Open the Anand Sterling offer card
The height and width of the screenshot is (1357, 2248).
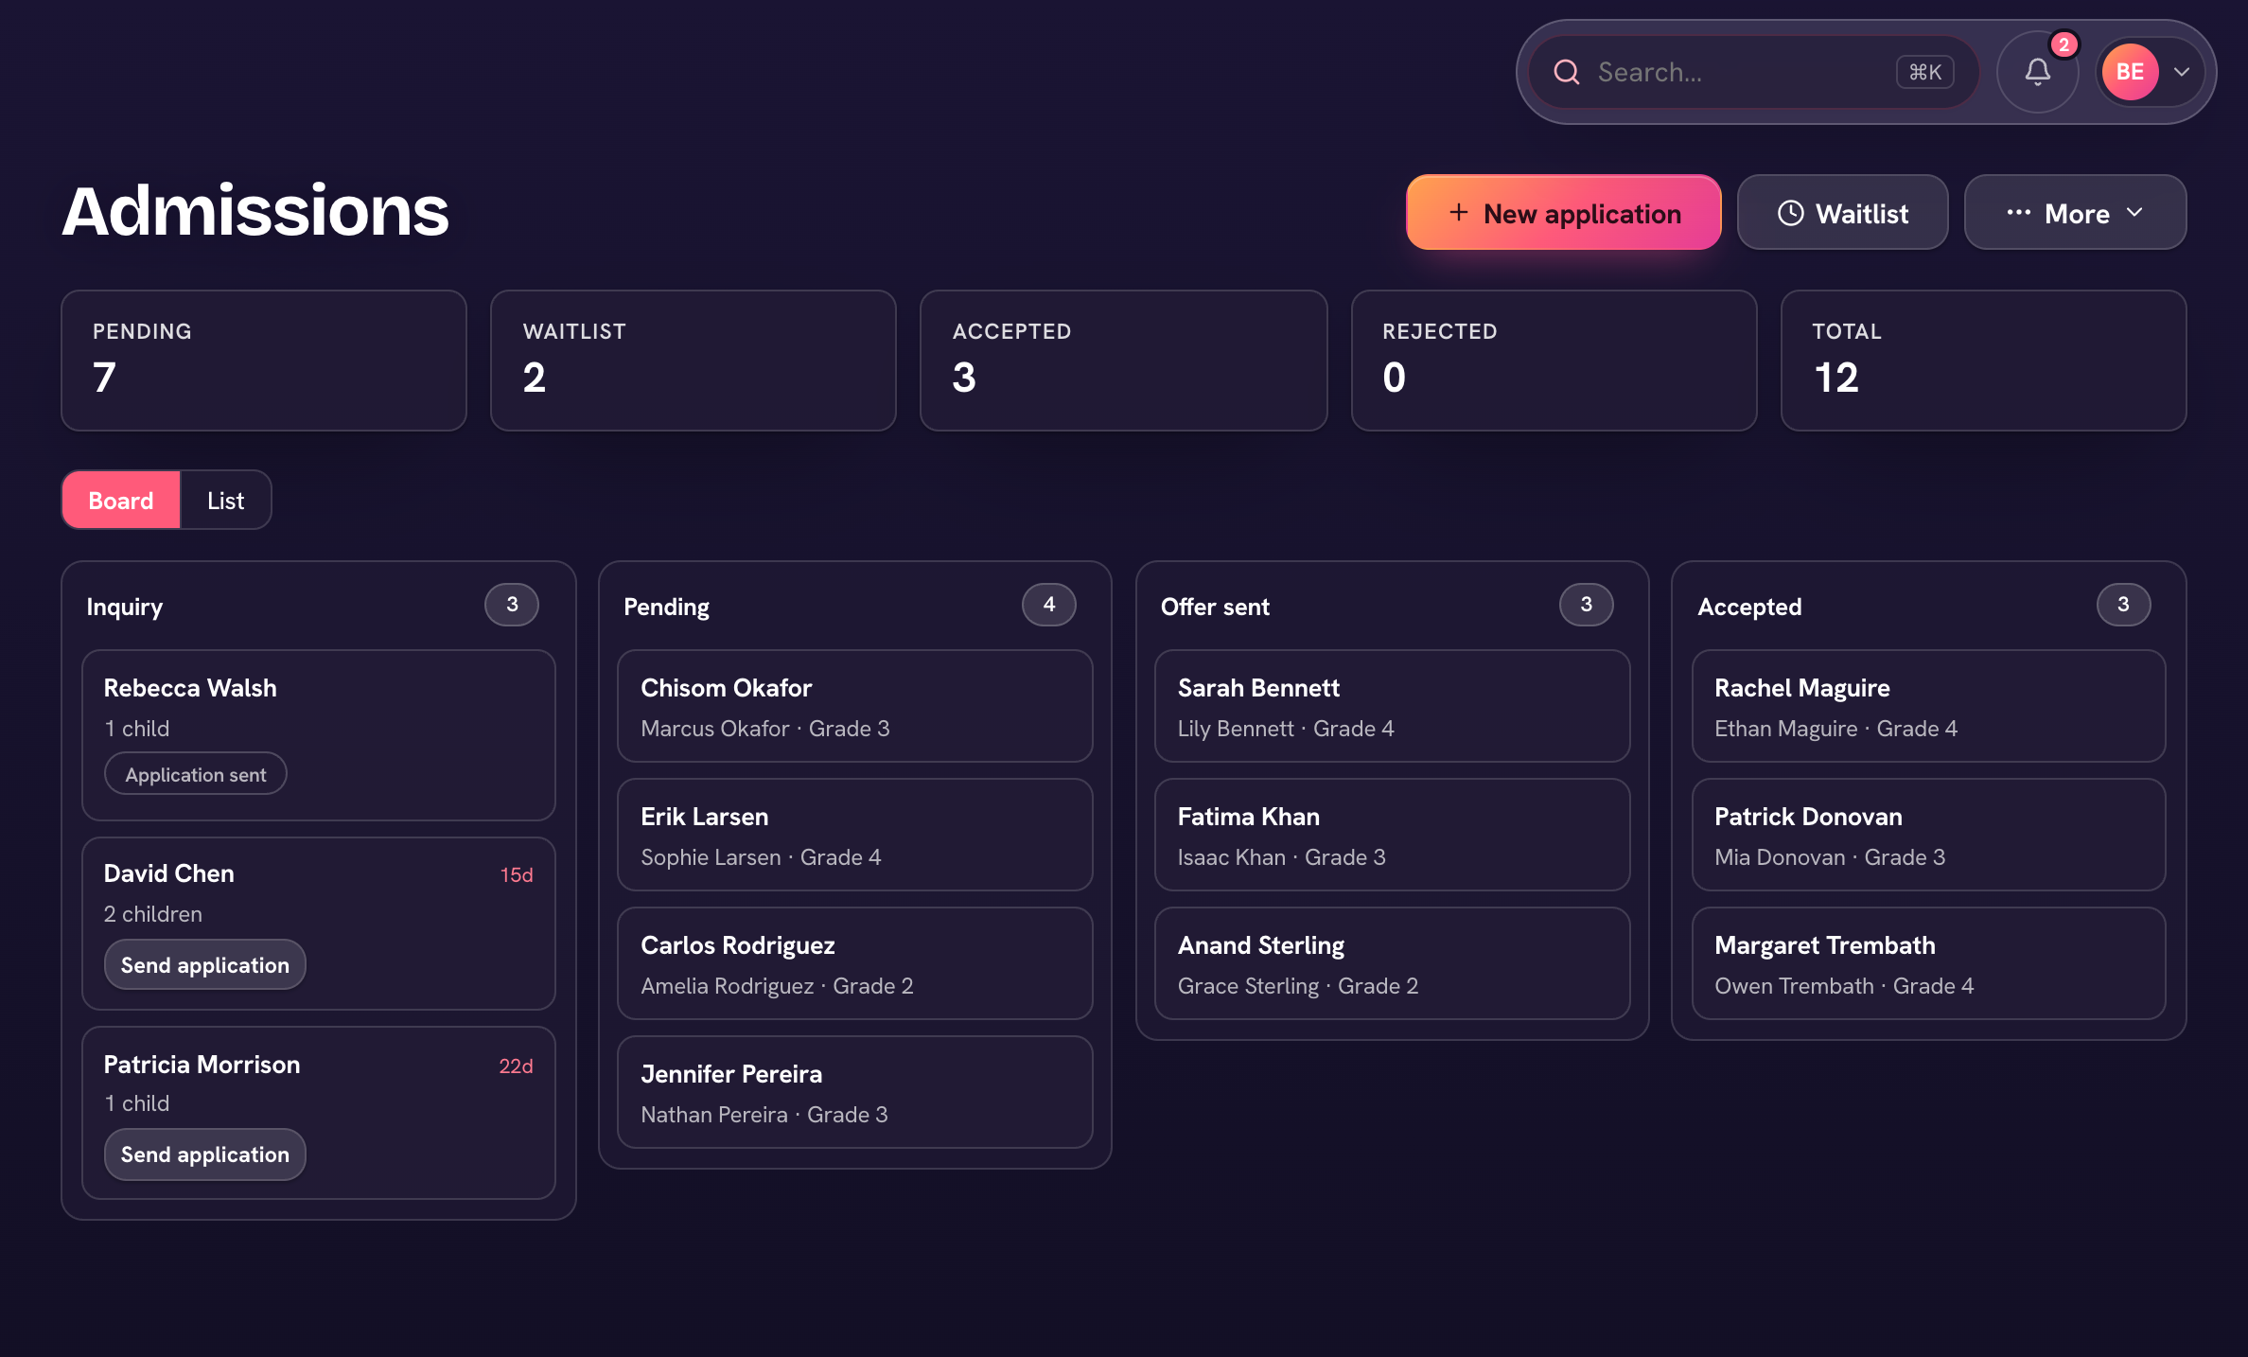coord(1393,963)
